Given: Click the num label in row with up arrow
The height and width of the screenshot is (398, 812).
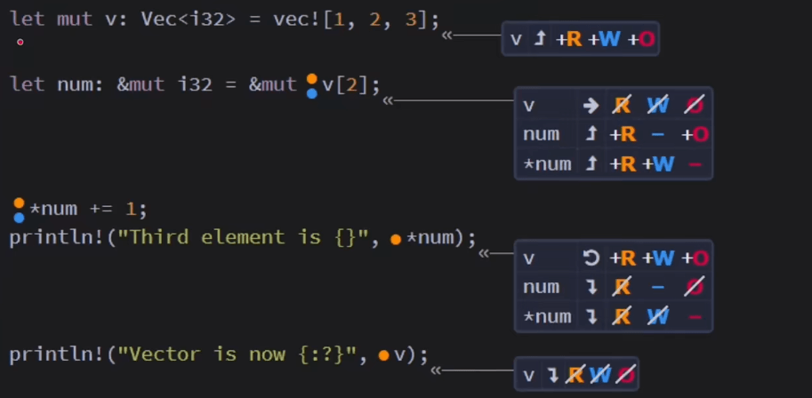Looking at the screenshot, I should coord(541,134).
